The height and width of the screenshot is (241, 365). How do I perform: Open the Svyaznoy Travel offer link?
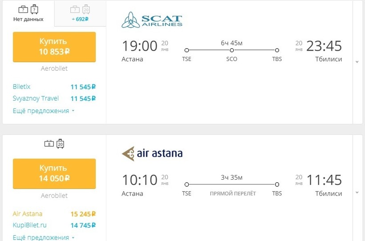[36, 98]
